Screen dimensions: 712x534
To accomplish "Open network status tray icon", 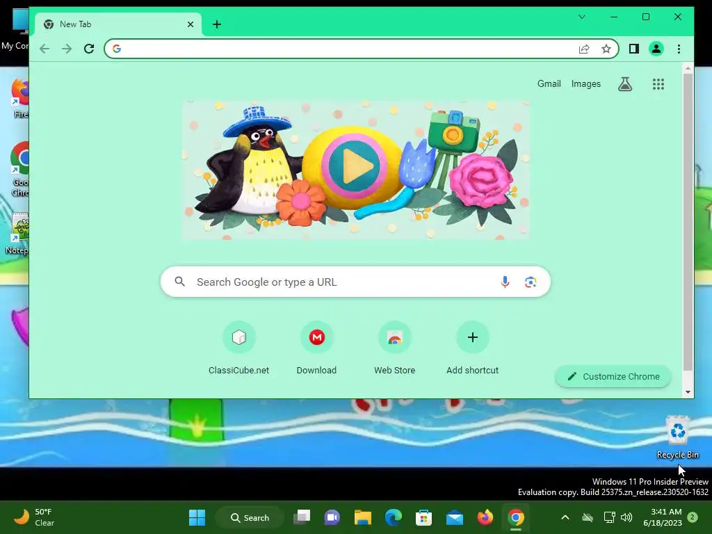I will coord(609,517).
